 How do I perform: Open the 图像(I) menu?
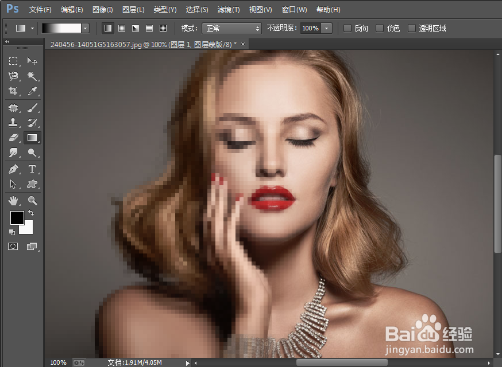point(102,10)
